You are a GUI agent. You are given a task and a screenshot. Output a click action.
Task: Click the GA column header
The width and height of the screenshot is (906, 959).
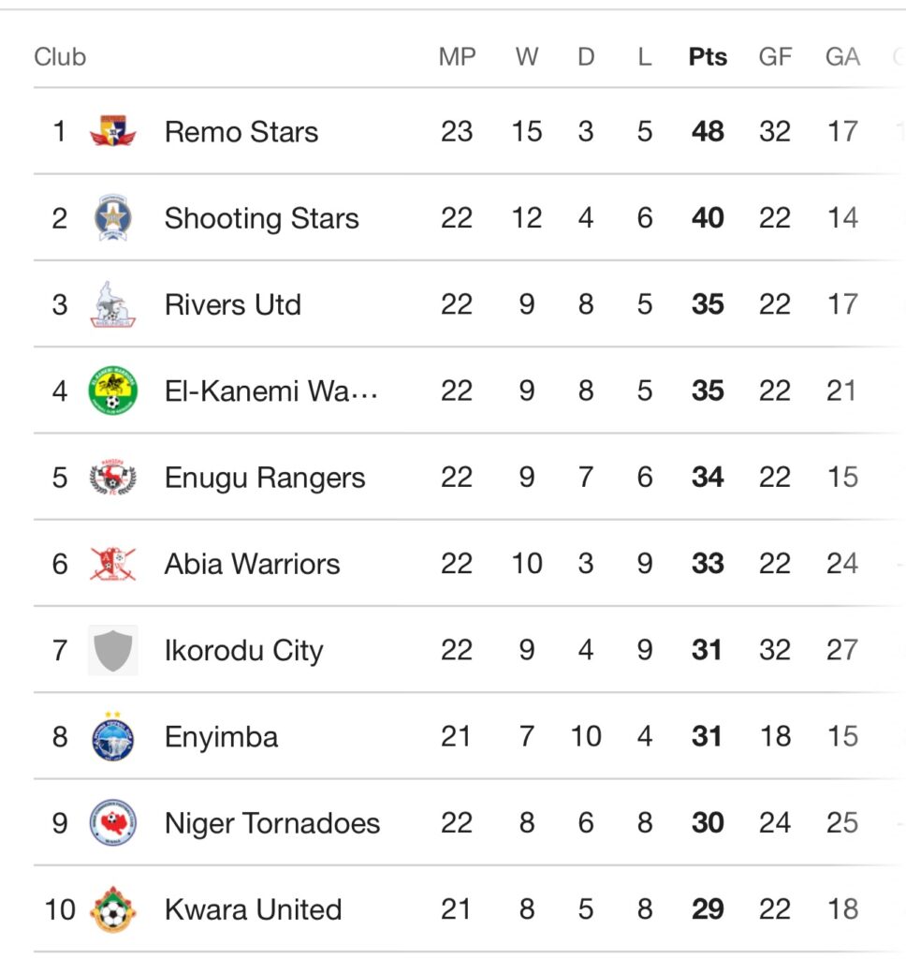[x=842, y=57]
